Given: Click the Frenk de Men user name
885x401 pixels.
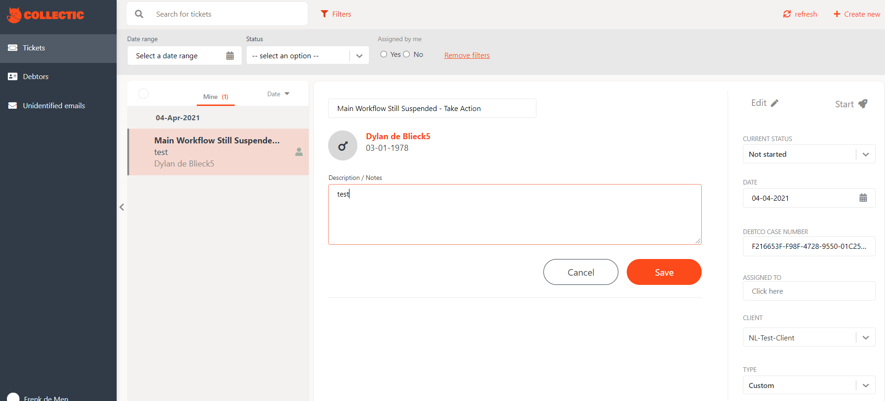Looking at the screenshot, I should [46, 398].
